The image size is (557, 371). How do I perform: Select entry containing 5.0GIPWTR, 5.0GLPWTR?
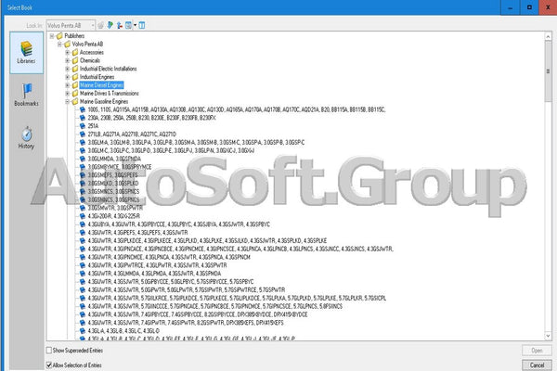pyautogui.click(x=187, y=289)
